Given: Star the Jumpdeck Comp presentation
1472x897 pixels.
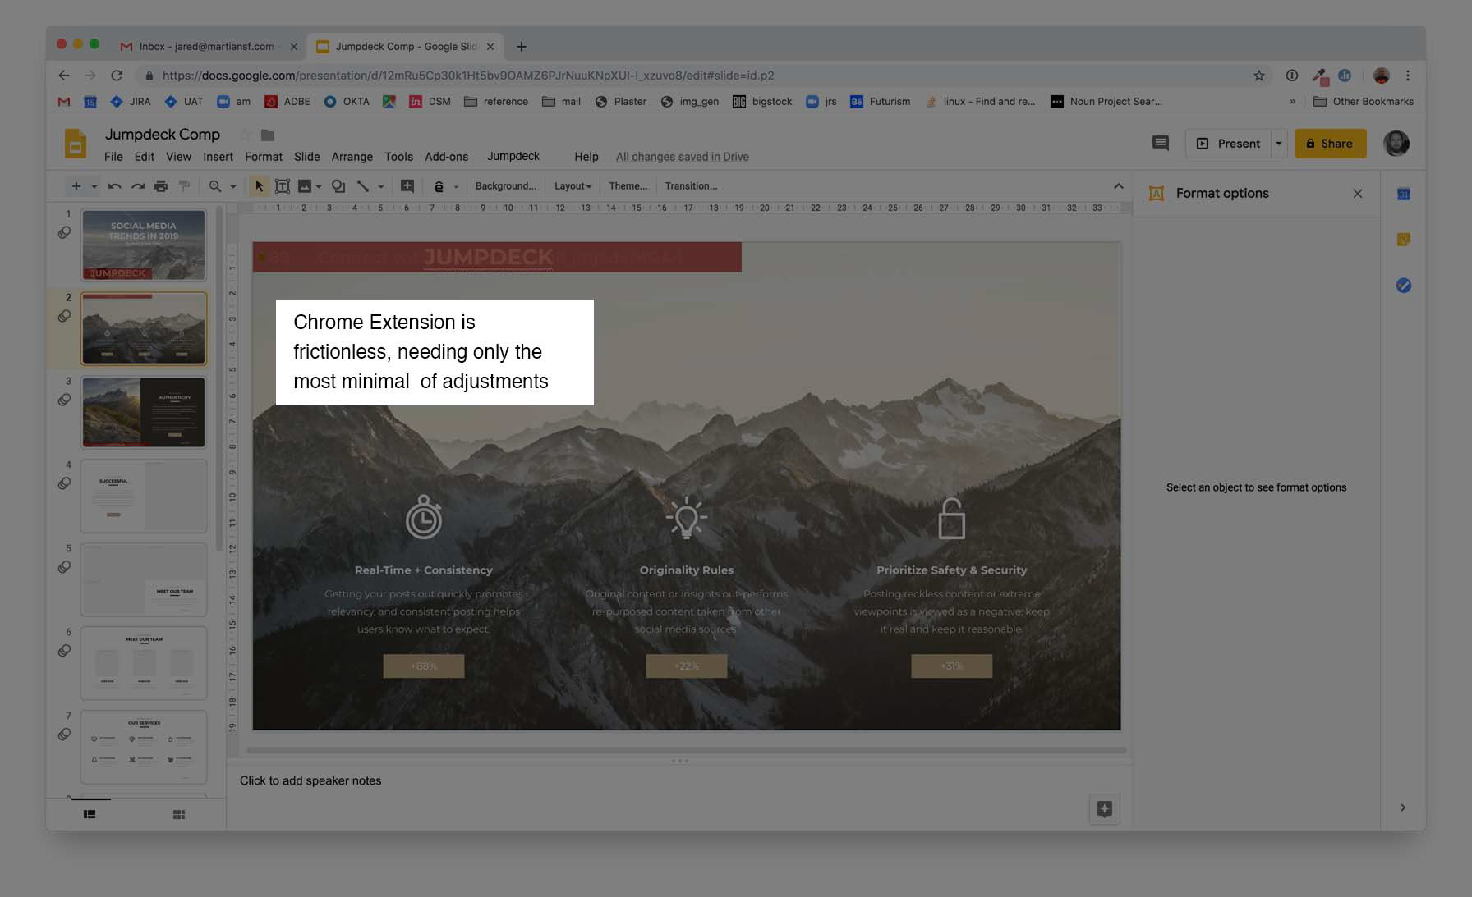Looking at the screenshot, I should [244, 135].
